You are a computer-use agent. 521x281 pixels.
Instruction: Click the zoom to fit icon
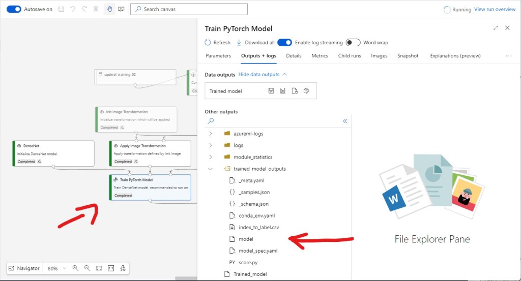[x=99, y=268]
